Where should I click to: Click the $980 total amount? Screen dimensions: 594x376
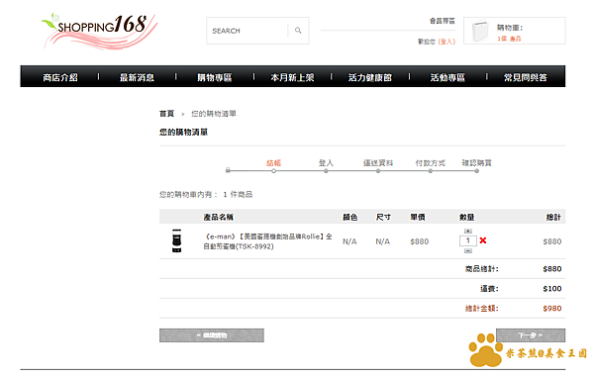(552, 309)
